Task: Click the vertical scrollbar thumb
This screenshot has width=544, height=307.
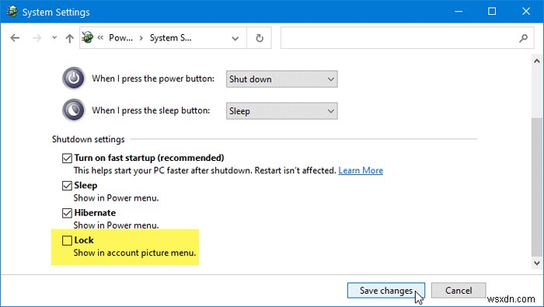Action: (537, 187)
